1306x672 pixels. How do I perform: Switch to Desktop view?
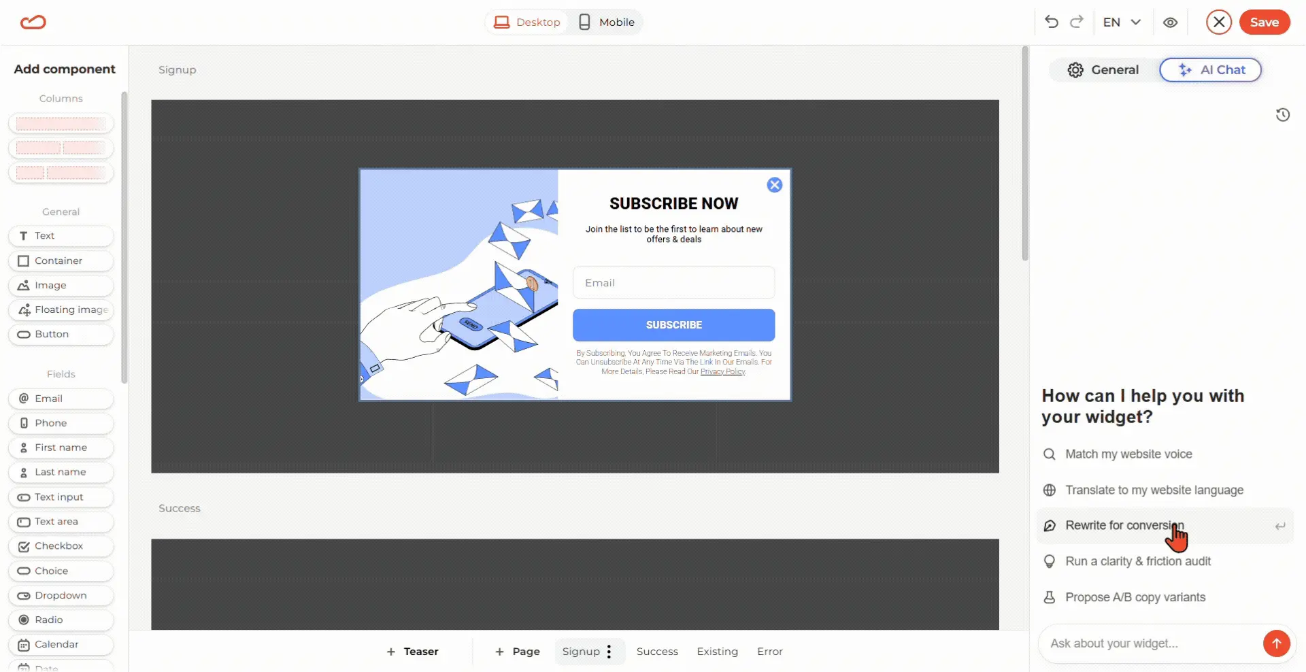coord(527,22)
